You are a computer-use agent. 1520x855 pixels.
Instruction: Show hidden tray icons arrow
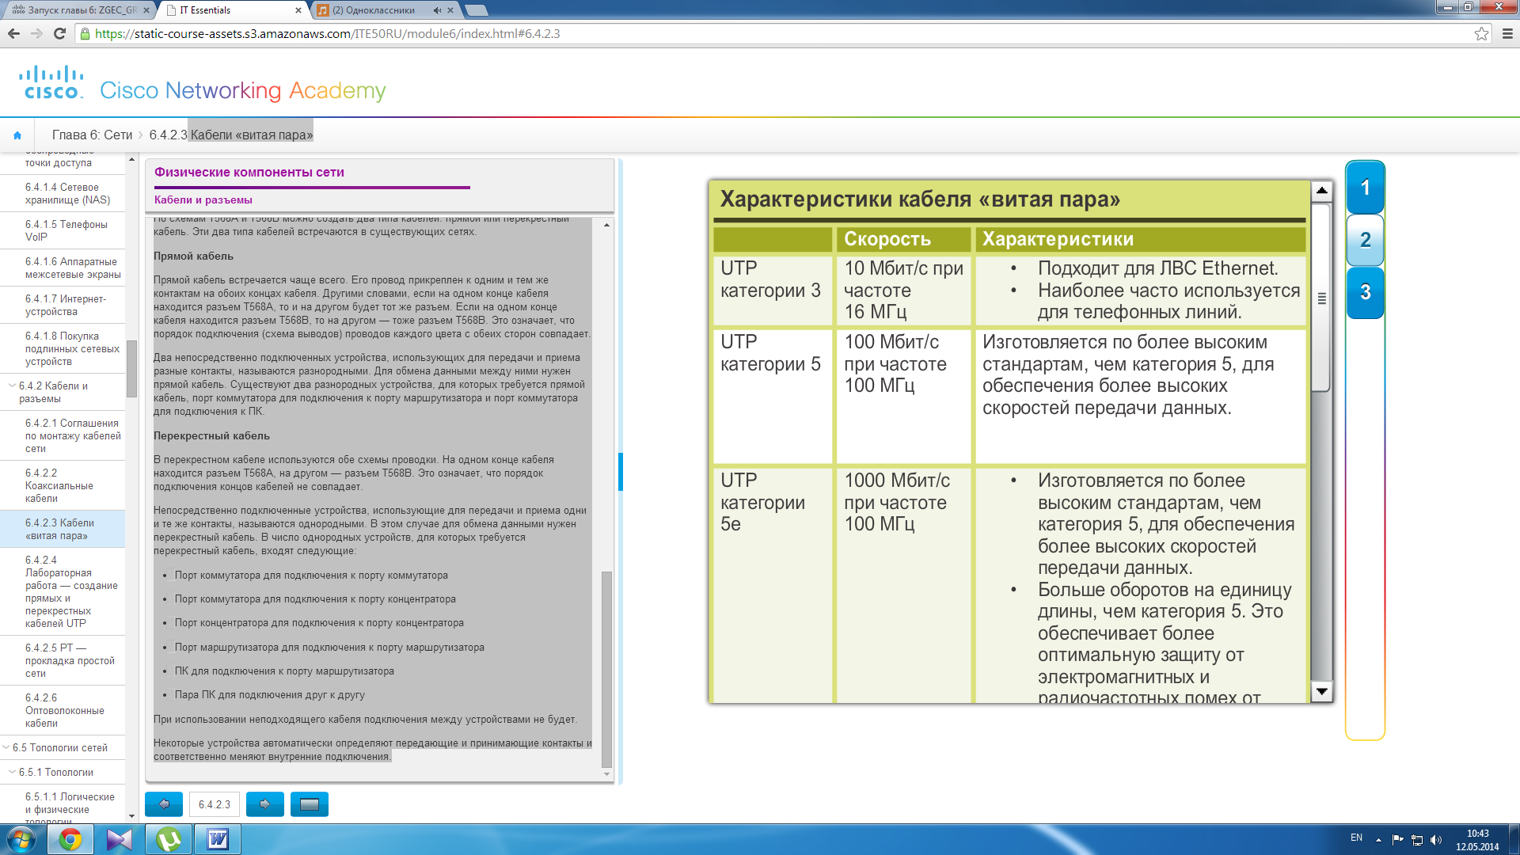[x=1378, y=840]
